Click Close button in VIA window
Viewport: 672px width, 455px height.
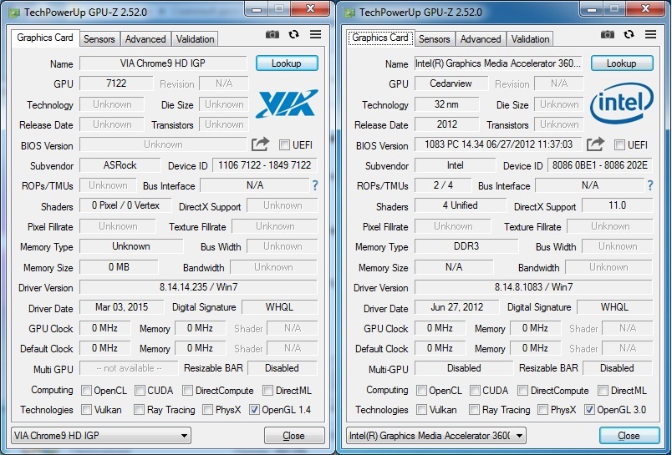pos(294,436)
